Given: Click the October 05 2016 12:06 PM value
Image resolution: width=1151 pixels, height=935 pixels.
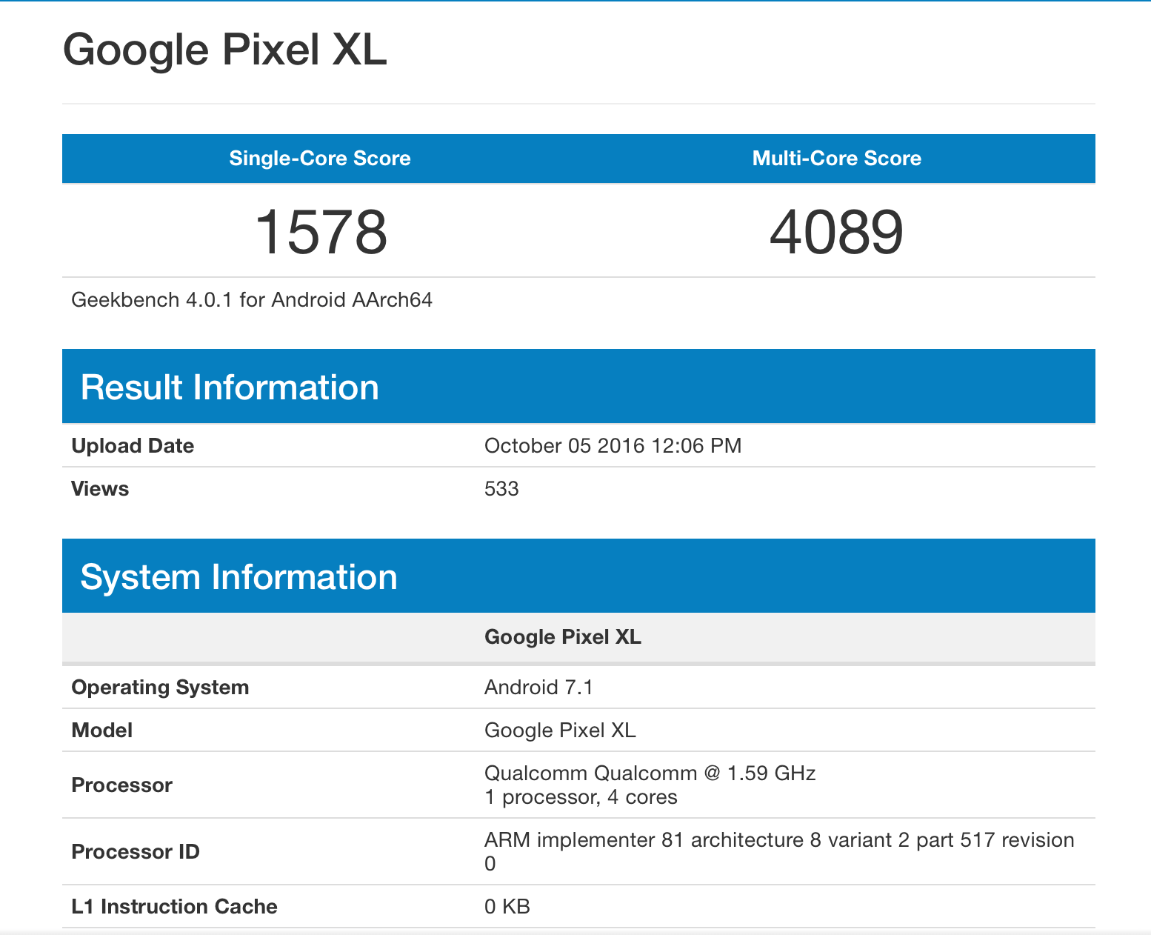Looking at the screenshot, I should [613, 446].
